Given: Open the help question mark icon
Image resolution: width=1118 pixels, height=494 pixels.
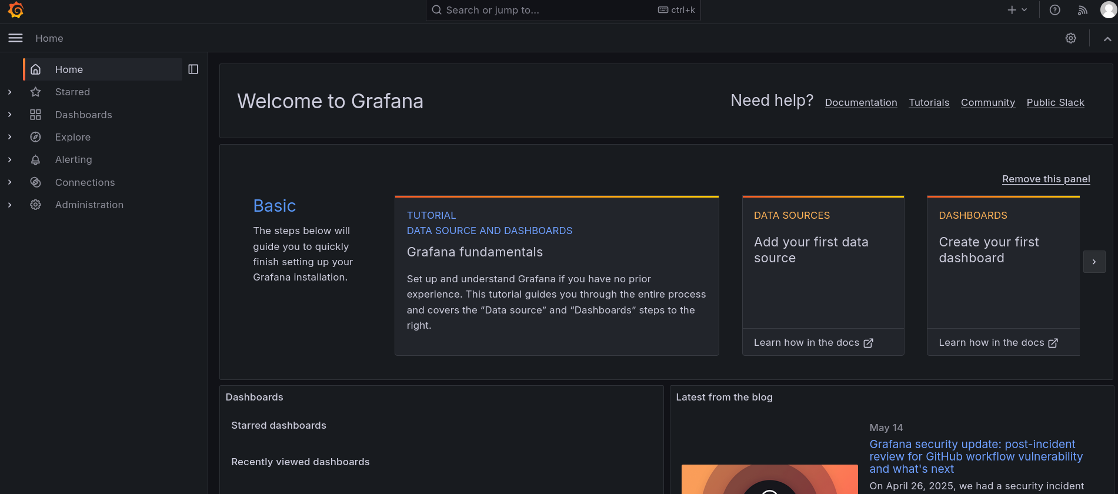Looking at the screenshot, I should point(1054,10).
